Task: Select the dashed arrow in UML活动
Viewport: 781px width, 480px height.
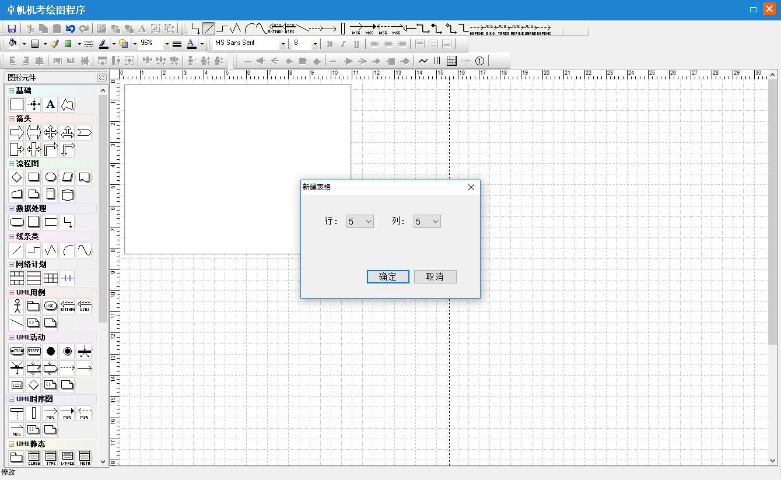Action: (68, 368)
